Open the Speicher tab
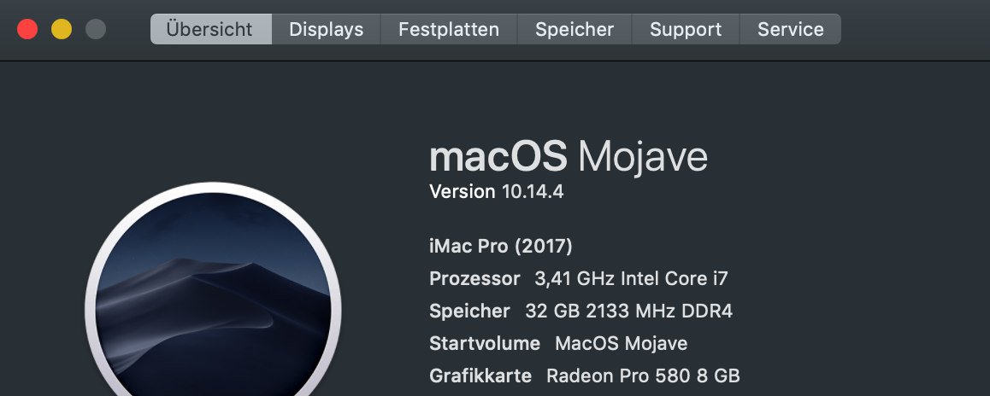Viewport: 990px width, 396px height. click(574, 29)
